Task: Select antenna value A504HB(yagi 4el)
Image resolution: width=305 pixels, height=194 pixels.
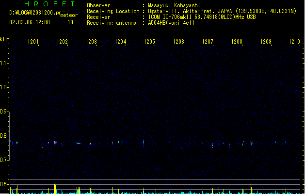Action: [171, 23]
